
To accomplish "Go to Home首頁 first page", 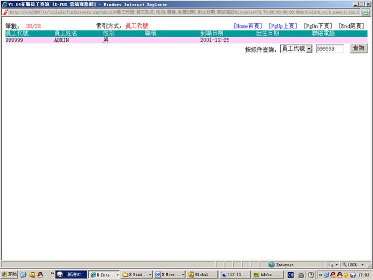I will (x=248, y=26).
